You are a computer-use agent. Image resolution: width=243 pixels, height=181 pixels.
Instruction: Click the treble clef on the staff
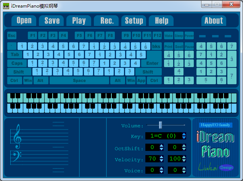[17, 138]
